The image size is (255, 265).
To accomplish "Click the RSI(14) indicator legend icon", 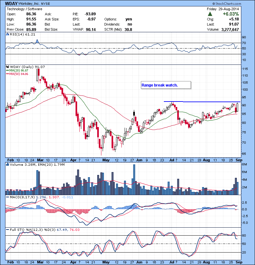I will point(8,34).
